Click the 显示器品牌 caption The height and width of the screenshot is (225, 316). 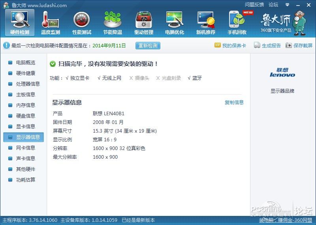(x=282, y=91)
